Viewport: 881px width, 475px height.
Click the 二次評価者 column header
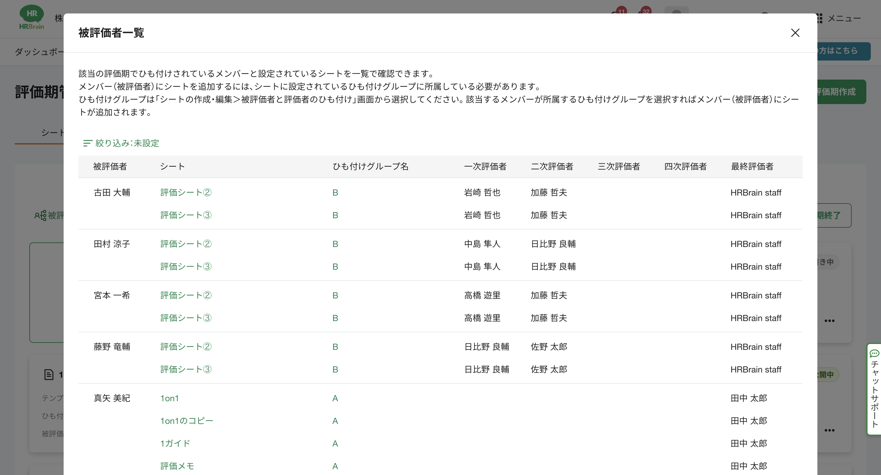(552, 167)
